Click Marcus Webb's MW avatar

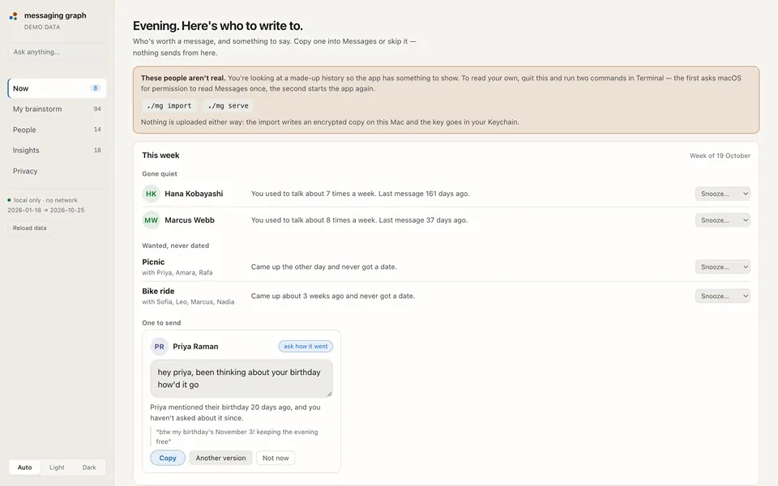coord(152,220)
